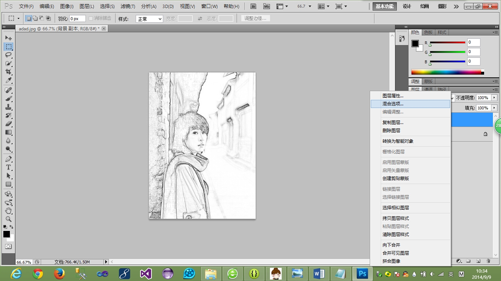Select the Zoom tool
The width and height of the screenshot is (501, 281).
8,219
